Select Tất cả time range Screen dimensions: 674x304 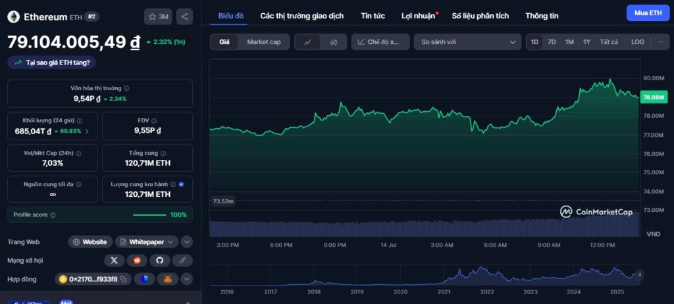[609, 41]
